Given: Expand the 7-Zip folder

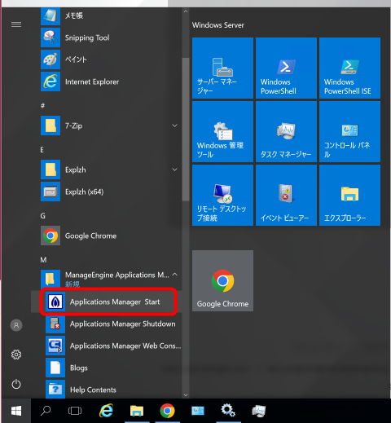Looking at the screenshot, I should (x=175, y=126).
